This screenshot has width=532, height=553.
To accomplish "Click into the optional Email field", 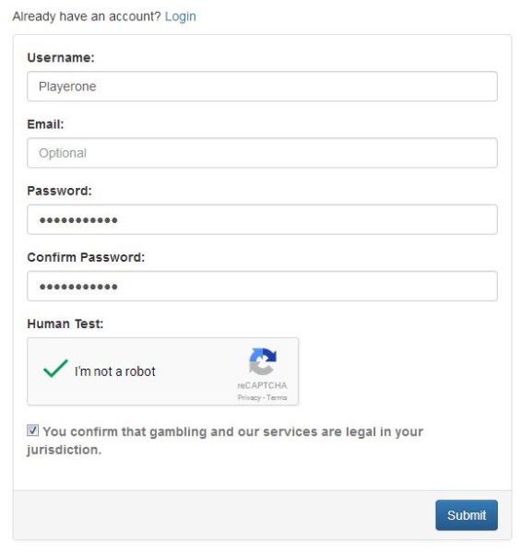I will click(262, 153).
